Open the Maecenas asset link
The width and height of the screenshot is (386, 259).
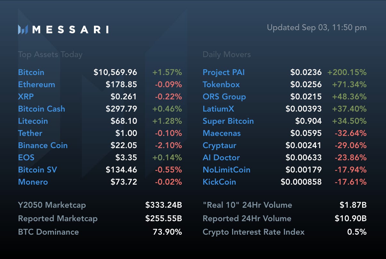pyautogui.click(x=222, y=133)
